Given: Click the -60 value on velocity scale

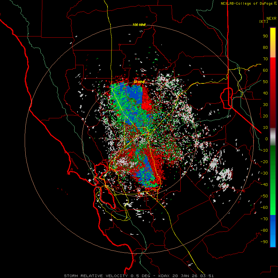Looking at the screenshot, I should pyautogui.click(x=264, y=208).
